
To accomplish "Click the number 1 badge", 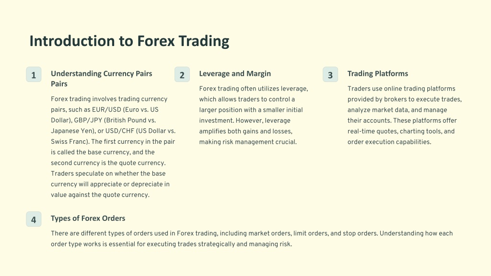I will (x=34, y=74).
